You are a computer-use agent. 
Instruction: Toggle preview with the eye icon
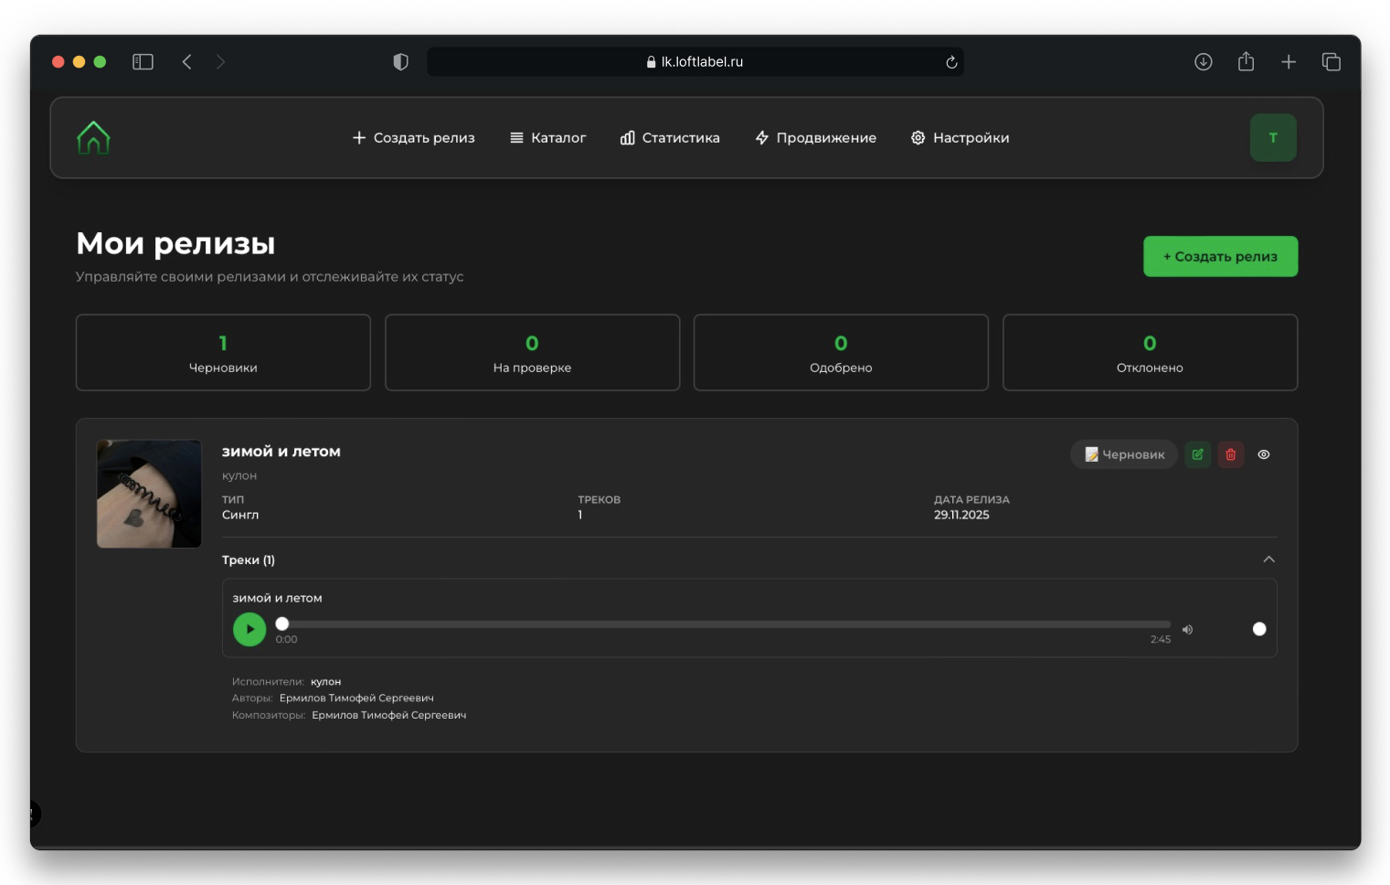coord(1264,454)
